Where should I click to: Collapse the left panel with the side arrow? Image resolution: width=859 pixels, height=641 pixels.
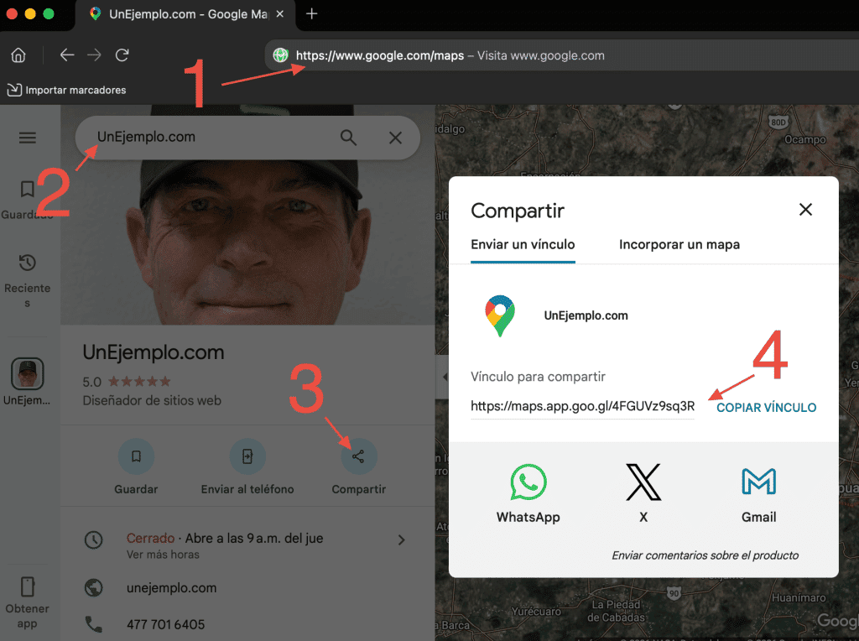[444, 377]
